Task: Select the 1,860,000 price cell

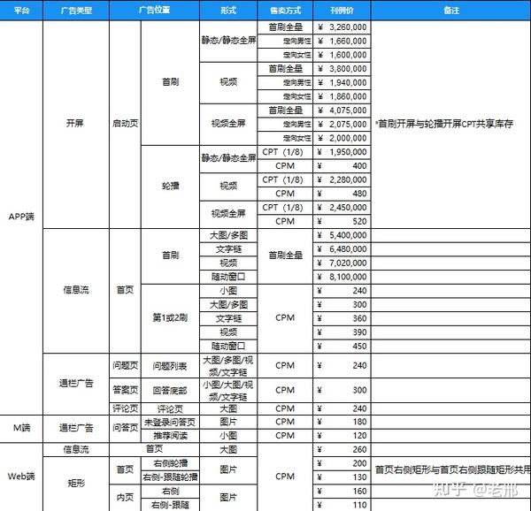Action: coord(342,96)
